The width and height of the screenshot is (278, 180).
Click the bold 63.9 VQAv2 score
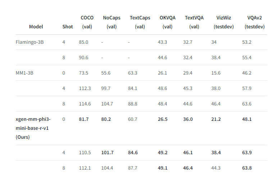click(x=247, y=153)
